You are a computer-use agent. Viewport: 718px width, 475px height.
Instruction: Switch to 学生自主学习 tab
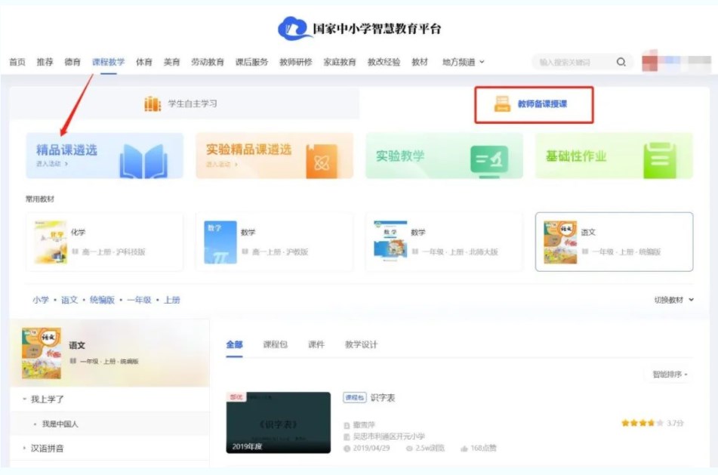pos(184,103)
